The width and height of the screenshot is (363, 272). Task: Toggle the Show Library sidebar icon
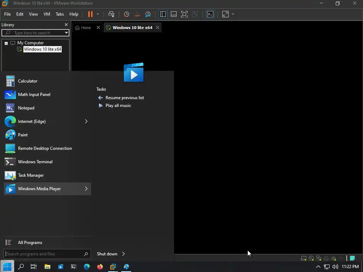163,14
